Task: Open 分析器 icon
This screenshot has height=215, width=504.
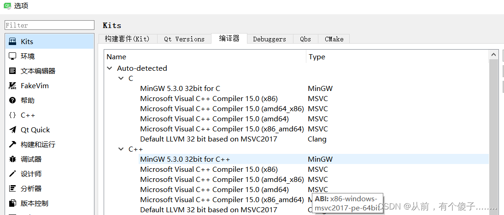Action: 12,188
